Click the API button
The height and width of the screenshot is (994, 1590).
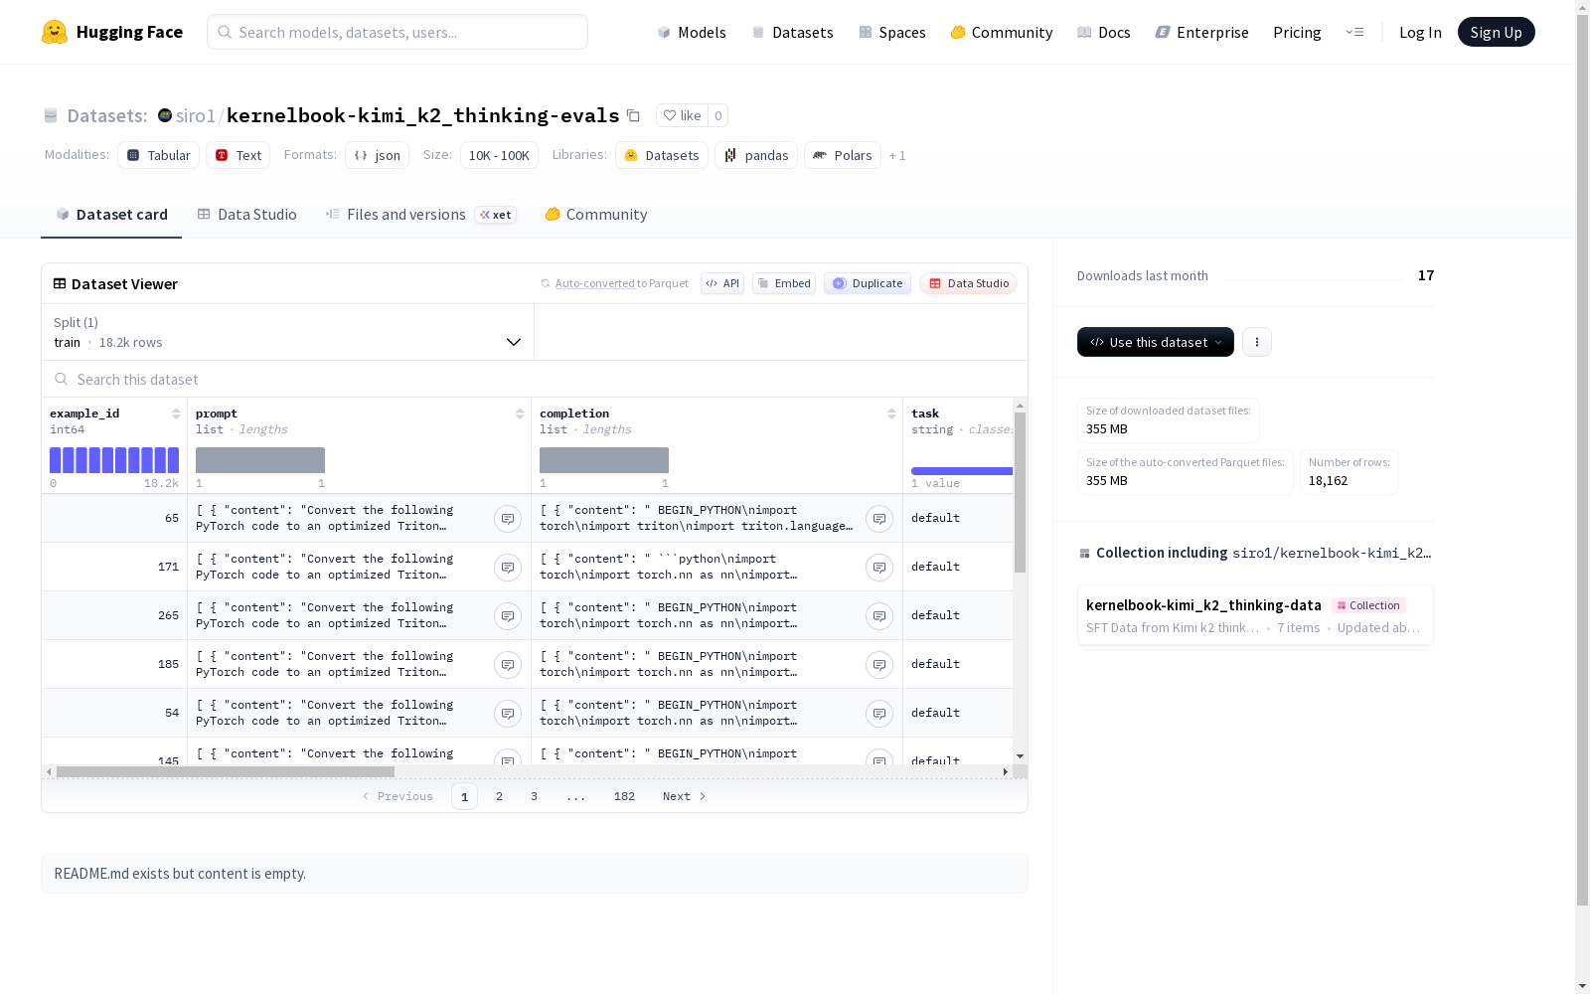[722, 283]
